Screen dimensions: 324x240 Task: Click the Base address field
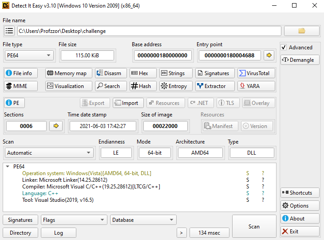pos(162,56)
